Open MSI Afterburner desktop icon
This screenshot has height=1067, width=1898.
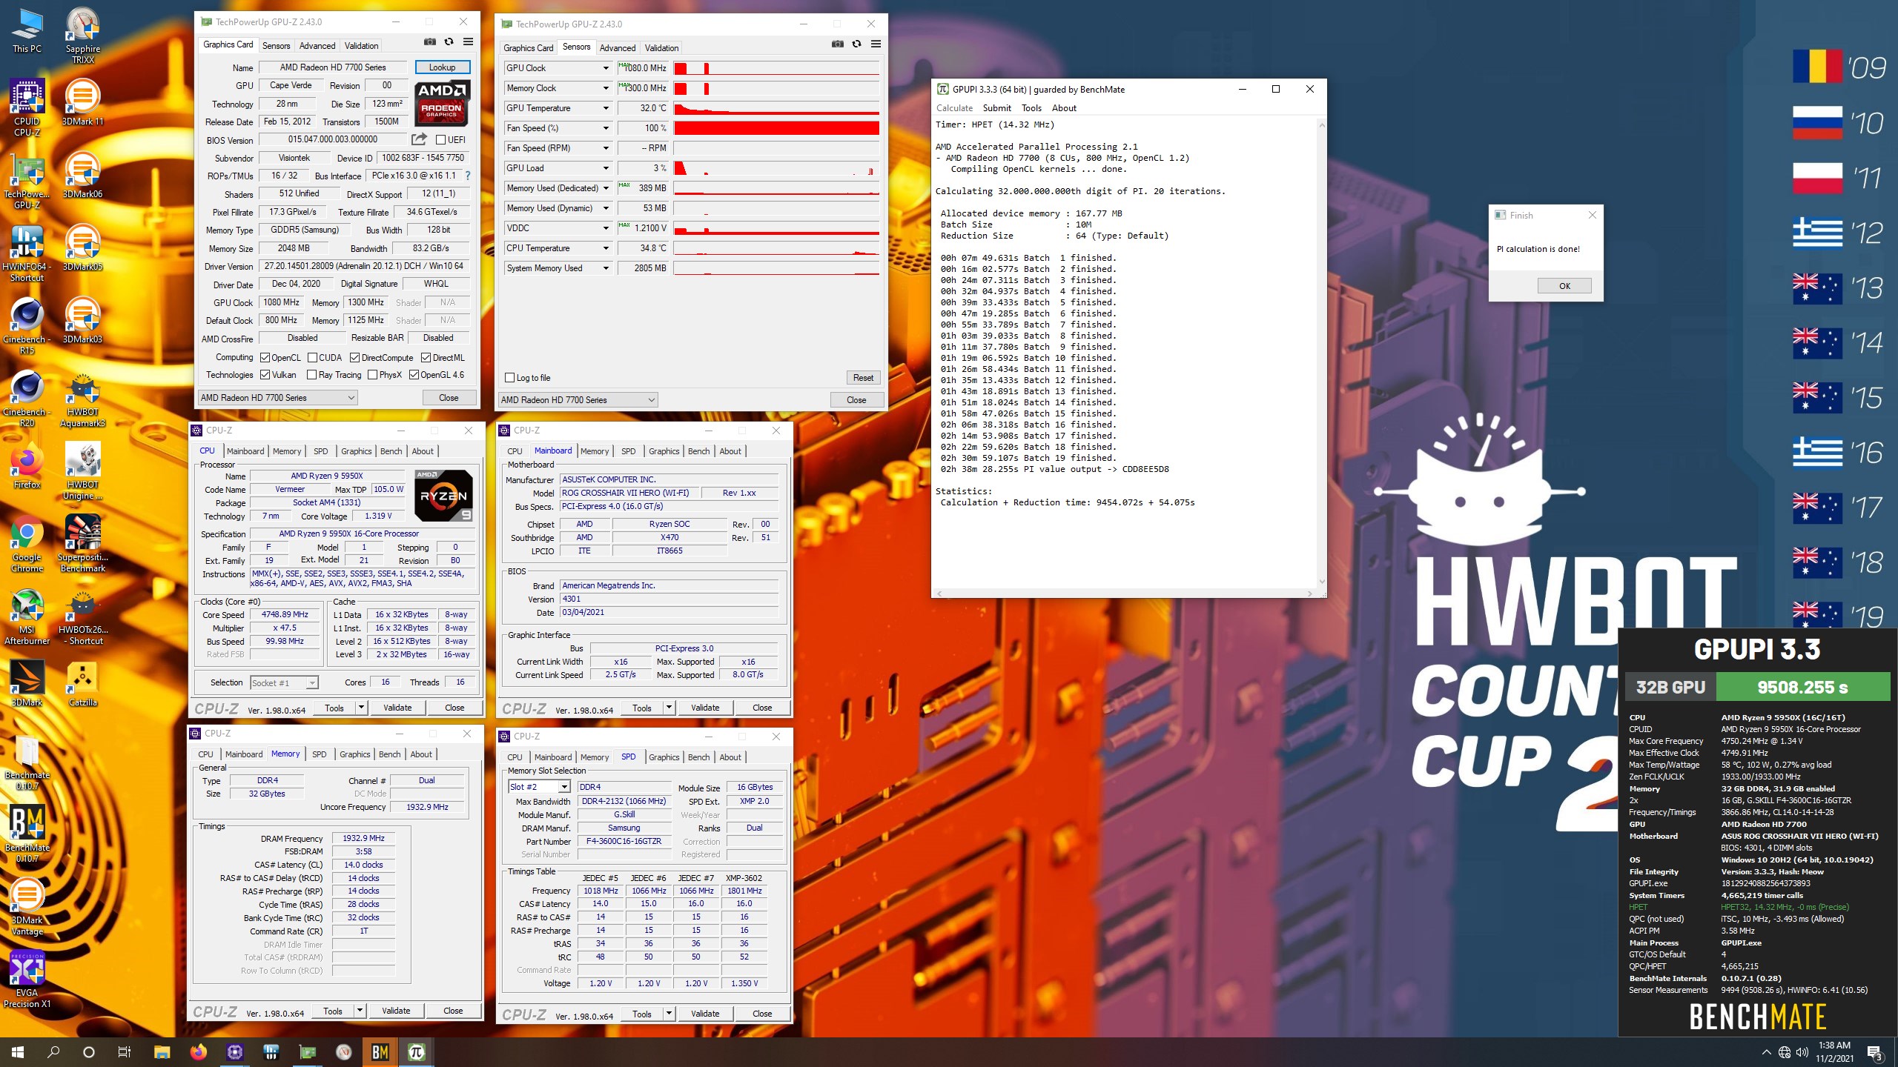[x=27, y=616]
